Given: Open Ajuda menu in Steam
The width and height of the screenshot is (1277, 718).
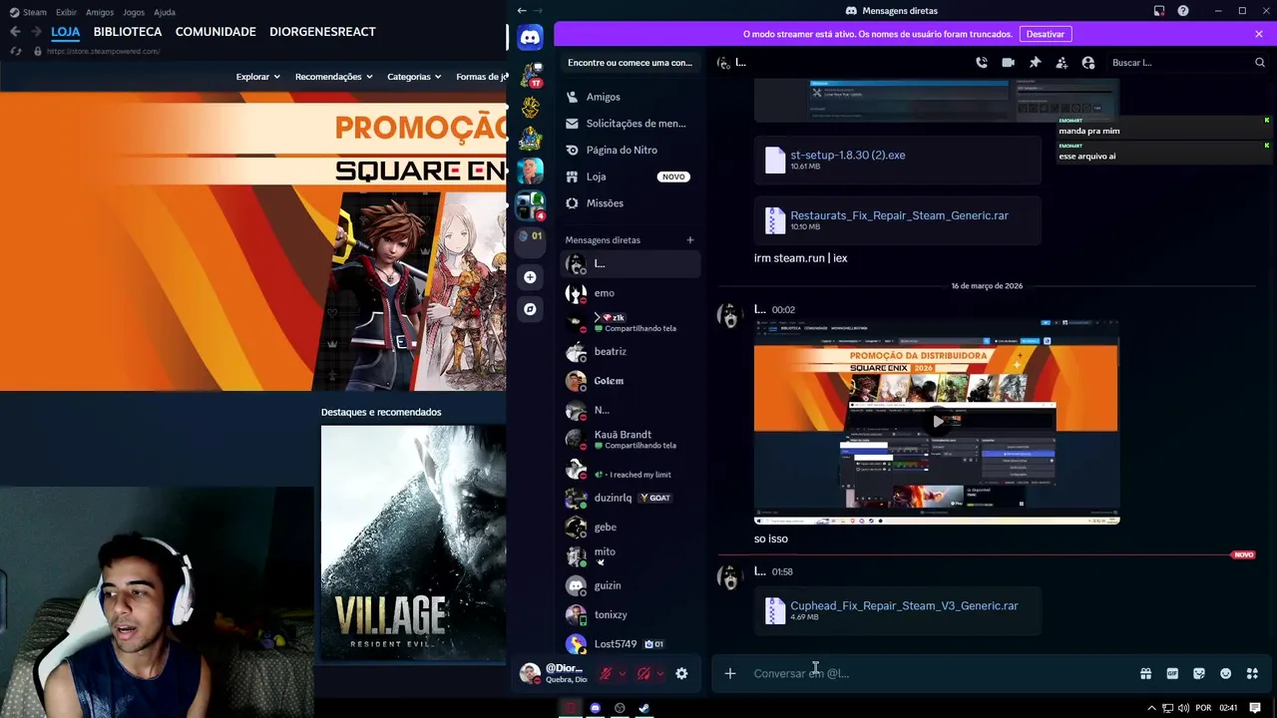Looking at the screenshot, I should pos(165,12).
